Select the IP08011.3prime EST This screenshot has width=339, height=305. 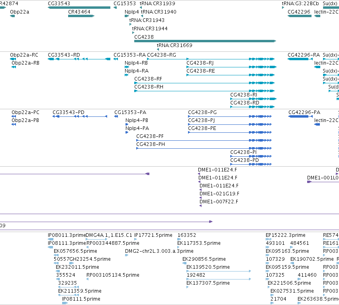click(x=51, y=239)
